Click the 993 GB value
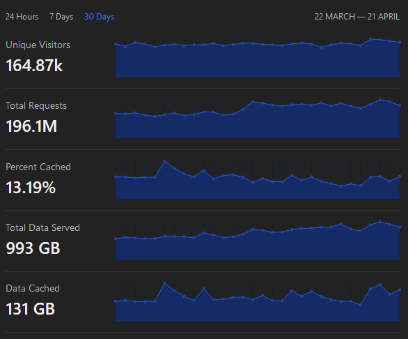The height and width of the screenshot is (339, 408). [x=33, y=248]
